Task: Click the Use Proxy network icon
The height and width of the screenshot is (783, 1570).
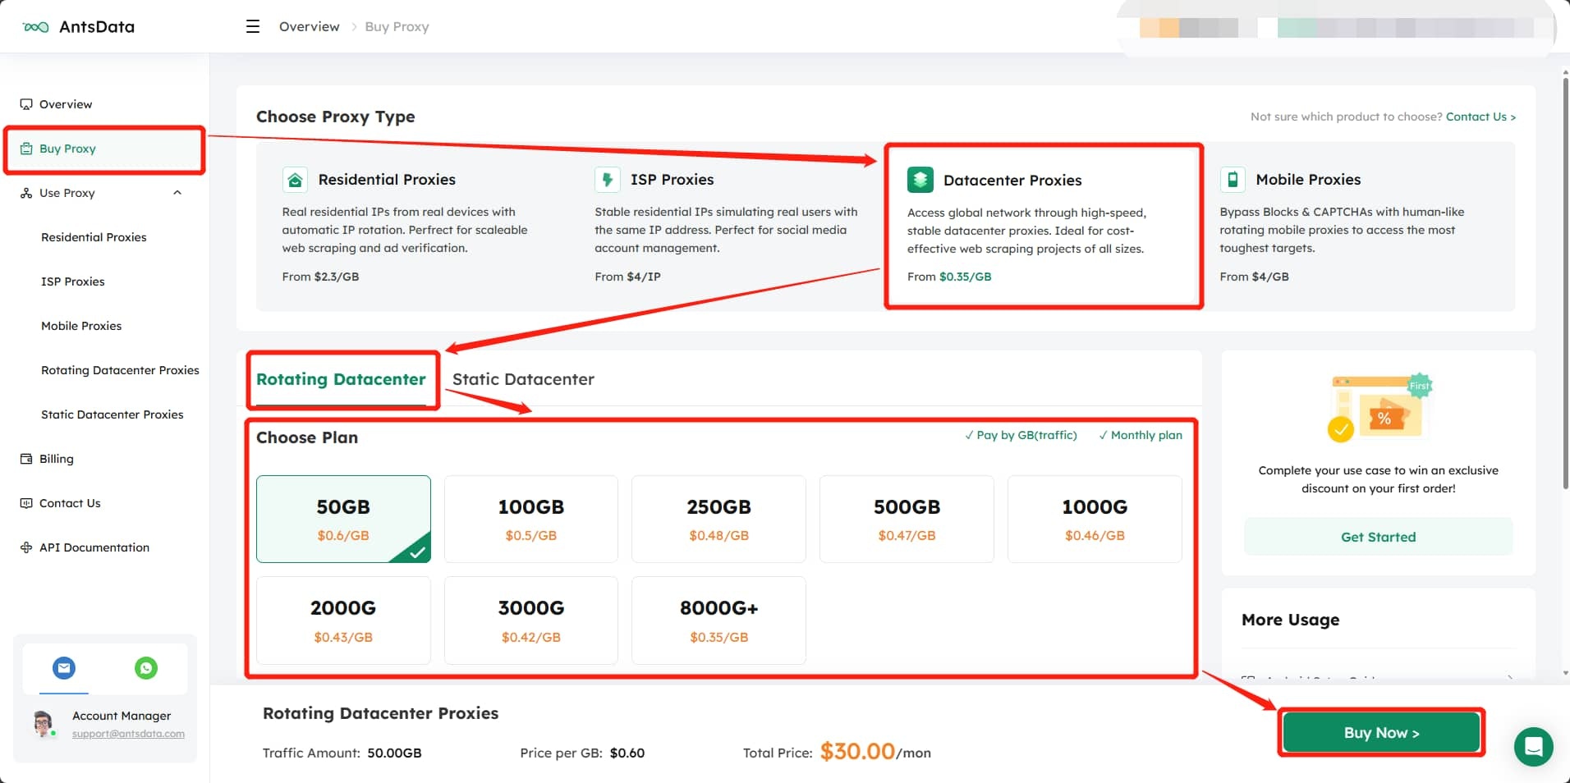Action: coord(26,193)
